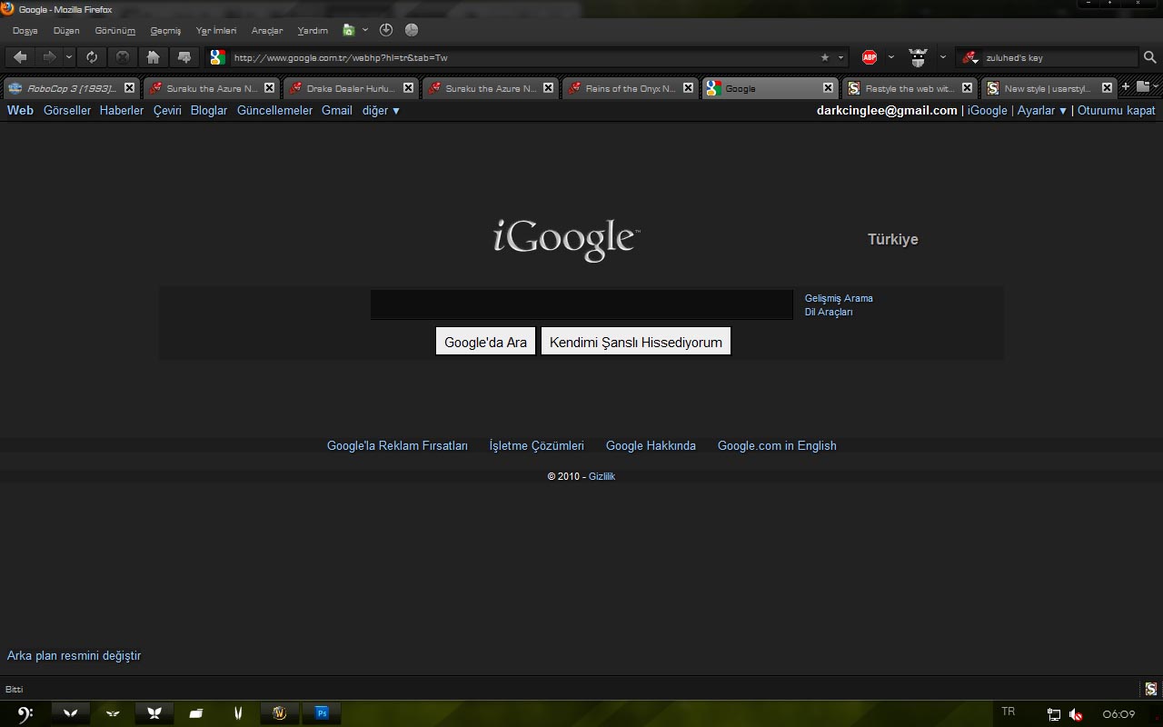This screenshot has height=727, width=1163.
Task: Click inside the Google search input field
Action: point(581,304)
